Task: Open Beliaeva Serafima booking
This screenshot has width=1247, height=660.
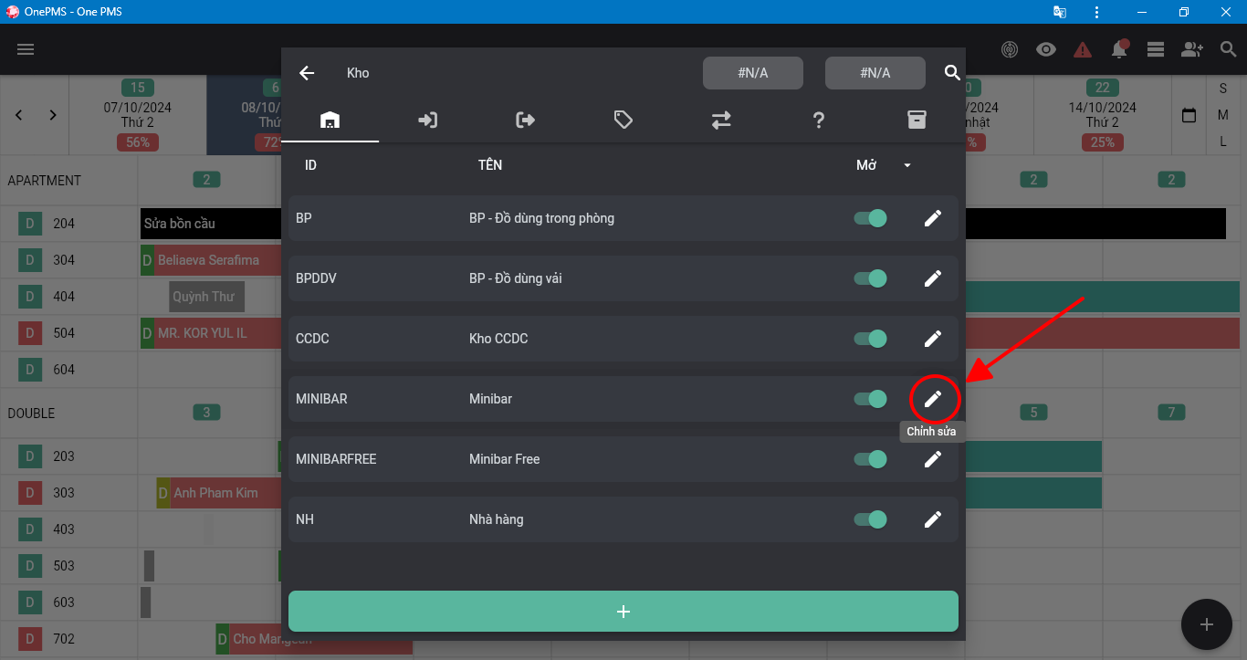Action: [x=217, y=260]
